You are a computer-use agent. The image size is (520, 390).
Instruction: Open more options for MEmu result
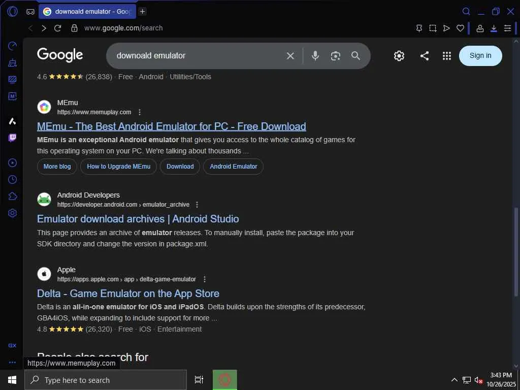(x=140, y=112)
